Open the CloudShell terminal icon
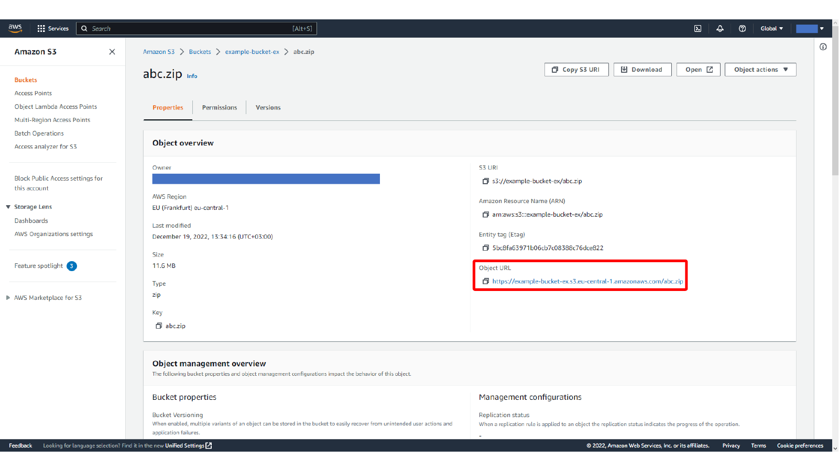 pos(698,28)
